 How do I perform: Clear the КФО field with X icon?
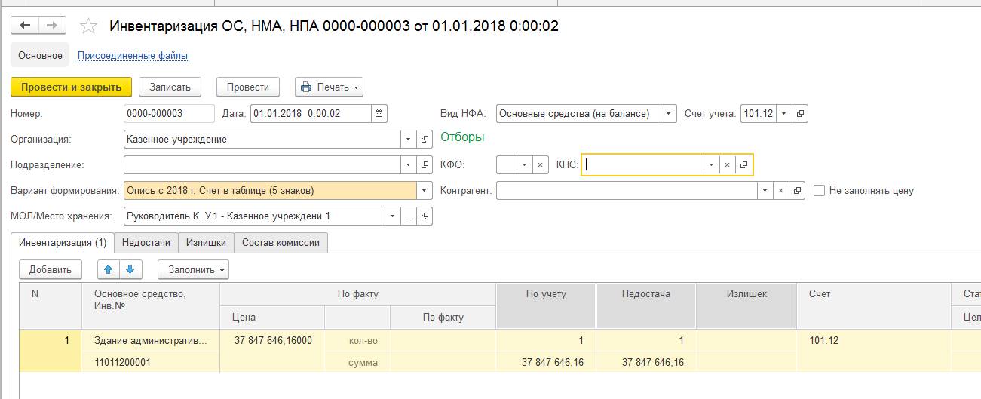point(540,165)
